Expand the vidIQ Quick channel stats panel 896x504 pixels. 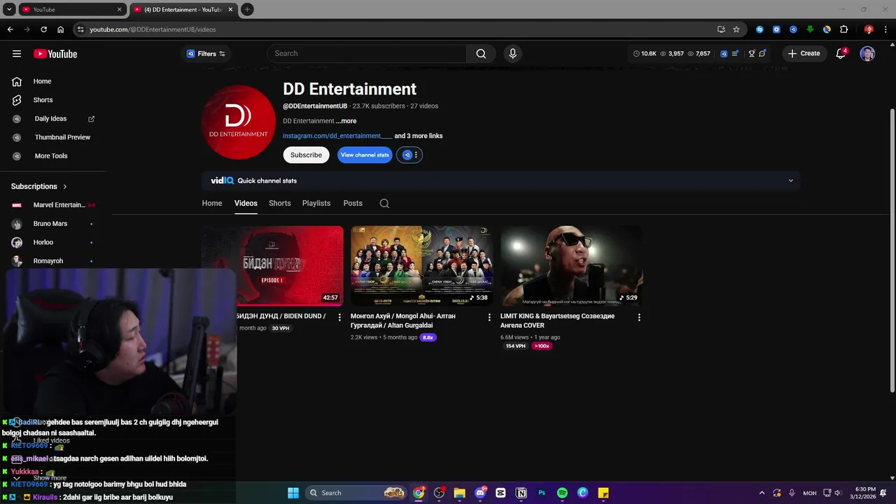point(791,181)
